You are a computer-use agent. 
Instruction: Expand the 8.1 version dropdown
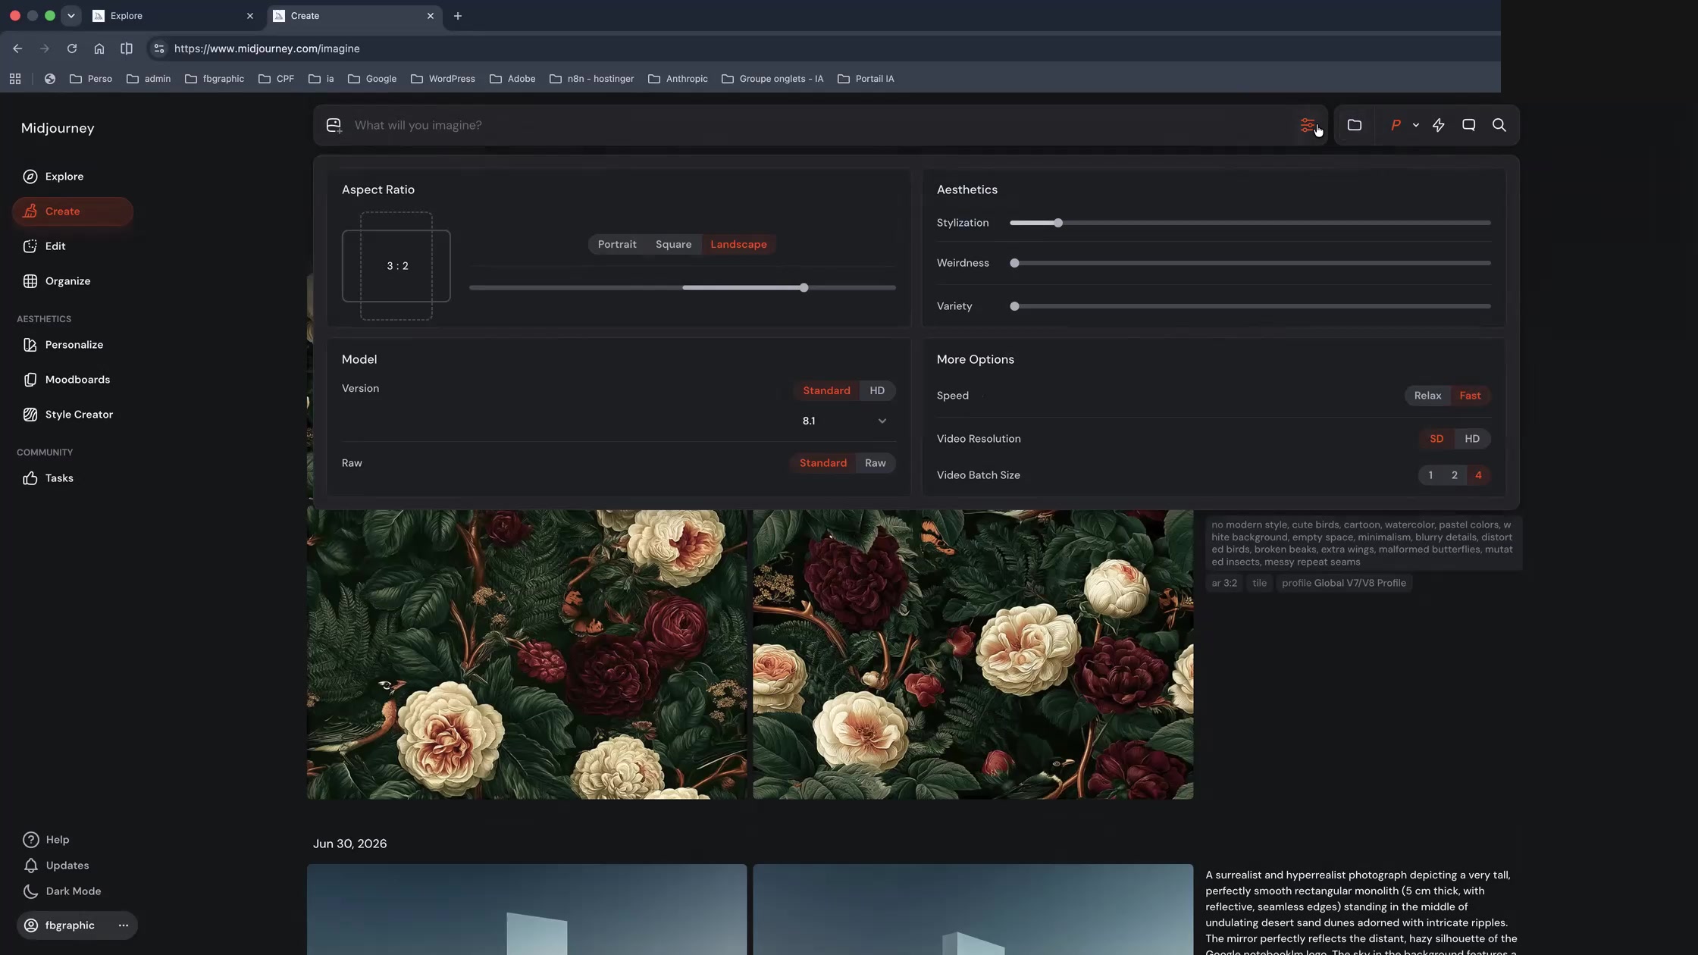pyautogui.click(x=844, y=421)
